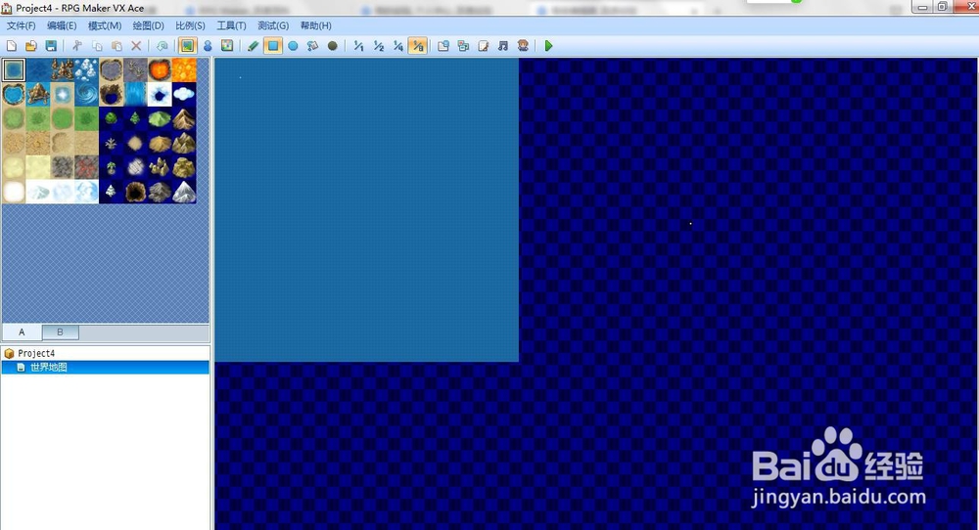Switch to Region mode icon
979x530 pixels.
tap(227, 46)
